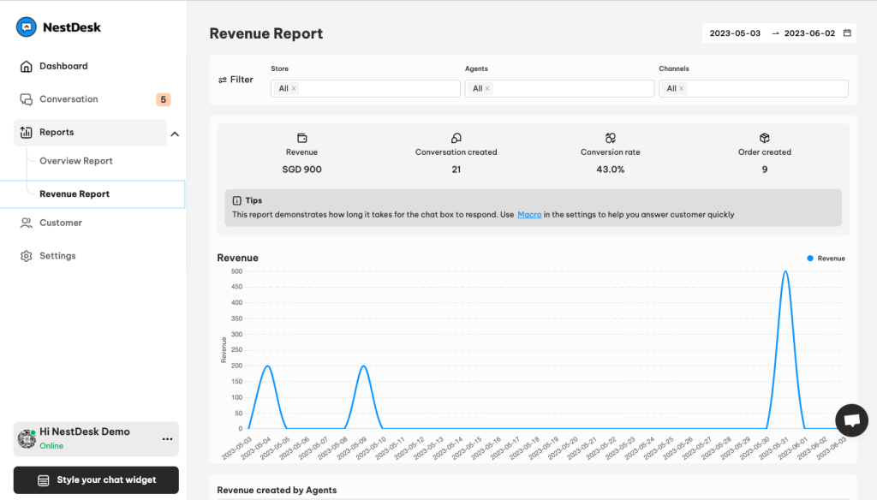
Task: Open the Store filter dropdown
Action: coord(365,88)
